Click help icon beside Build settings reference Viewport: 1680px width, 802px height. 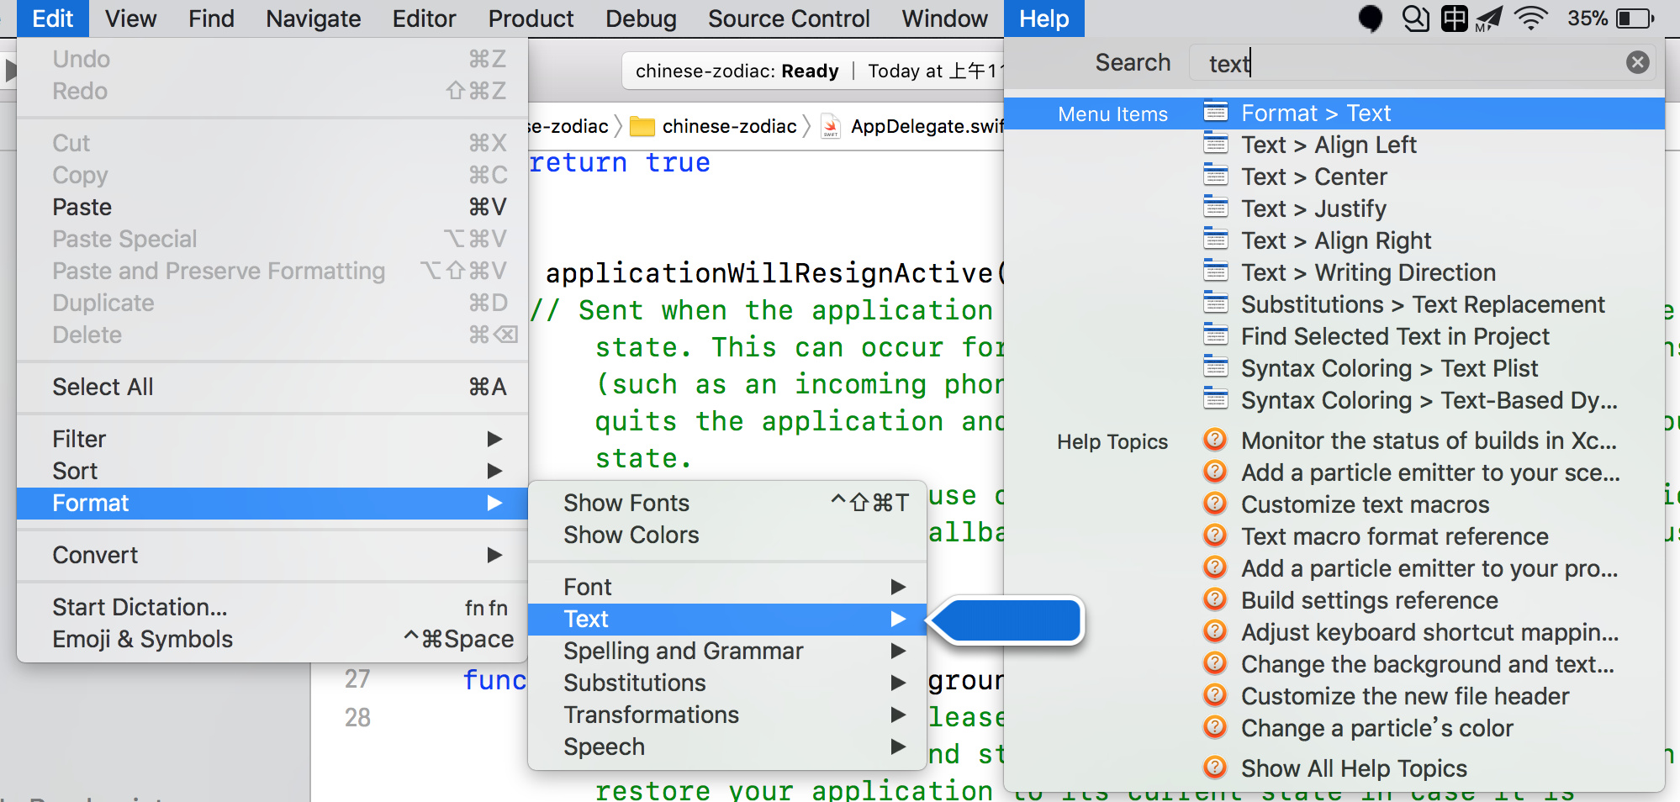click(x=1214, y=599)
